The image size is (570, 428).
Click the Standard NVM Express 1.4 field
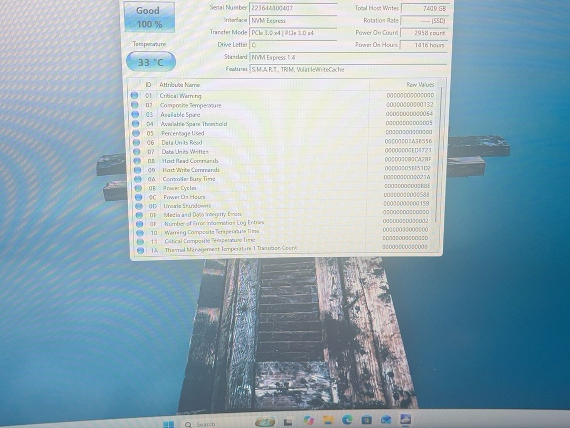(348, 57)
